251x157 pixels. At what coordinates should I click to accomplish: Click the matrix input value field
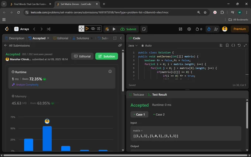186,133
